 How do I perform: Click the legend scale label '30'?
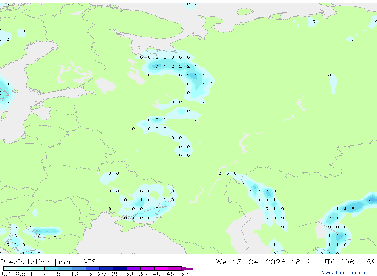click(129, 274)
